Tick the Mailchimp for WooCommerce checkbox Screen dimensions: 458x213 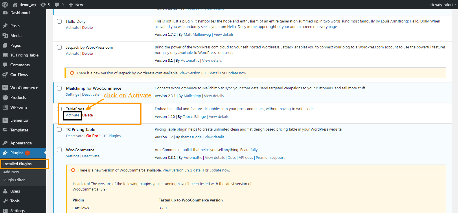59,88
